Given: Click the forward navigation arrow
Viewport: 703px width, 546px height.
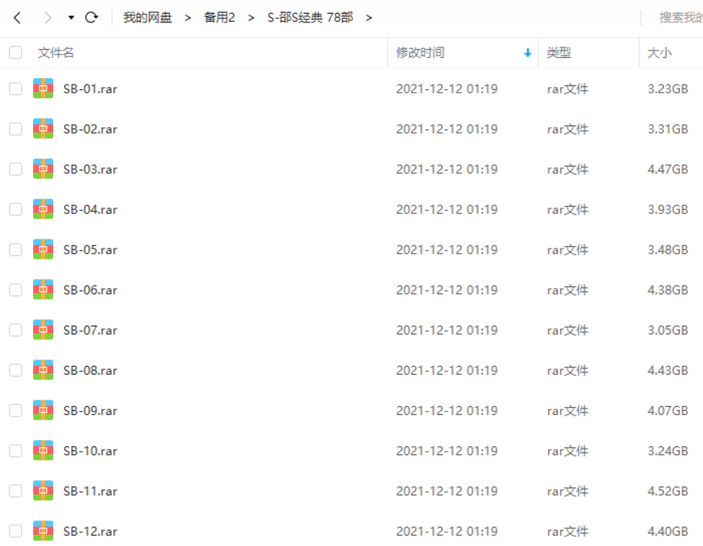Looking at the screenshot, I should click(x=47, y=18).
